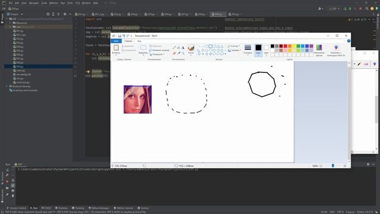
Task: Open the File tab in Paint ribbon
Action: pos(116,41)
